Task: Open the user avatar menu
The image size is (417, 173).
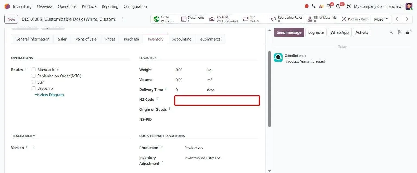Action: tap(409, 6)
